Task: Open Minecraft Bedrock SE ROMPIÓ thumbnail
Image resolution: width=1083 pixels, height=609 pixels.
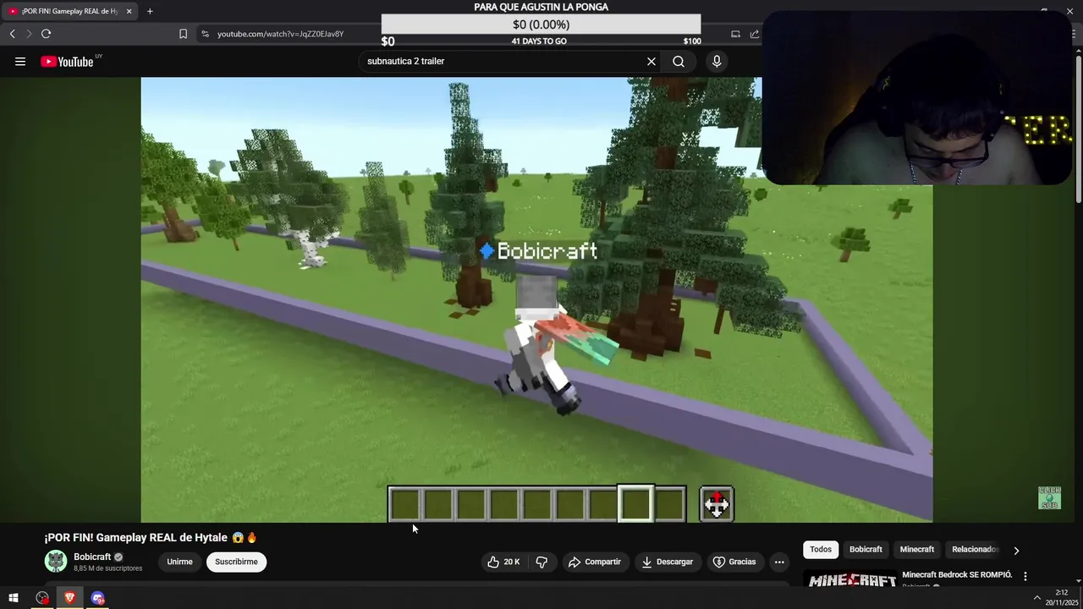Action: pos(852,580)
